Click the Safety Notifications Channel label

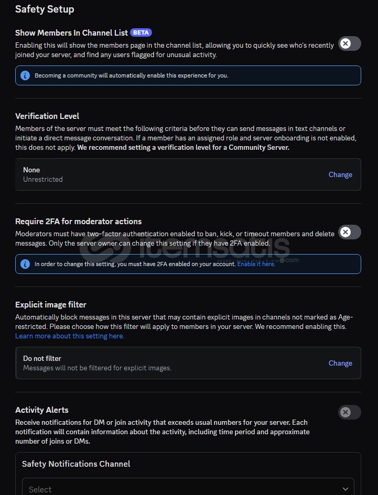click(x=76, y=464)
